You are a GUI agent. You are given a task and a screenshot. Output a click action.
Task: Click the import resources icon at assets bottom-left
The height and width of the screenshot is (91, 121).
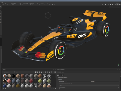click(3, 88)
